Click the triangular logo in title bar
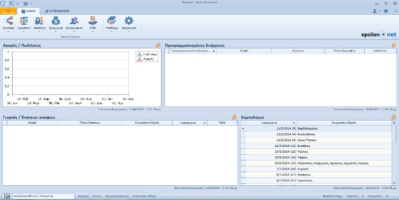Image resolution: width=399 pixels, height=200 pixels. 3,3
